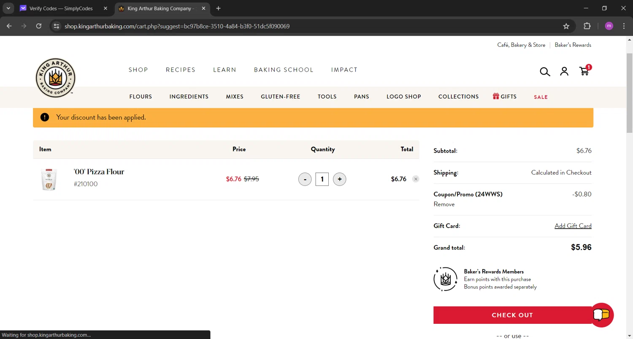Browse the GLUTEN-FREE category

[281, 97]
